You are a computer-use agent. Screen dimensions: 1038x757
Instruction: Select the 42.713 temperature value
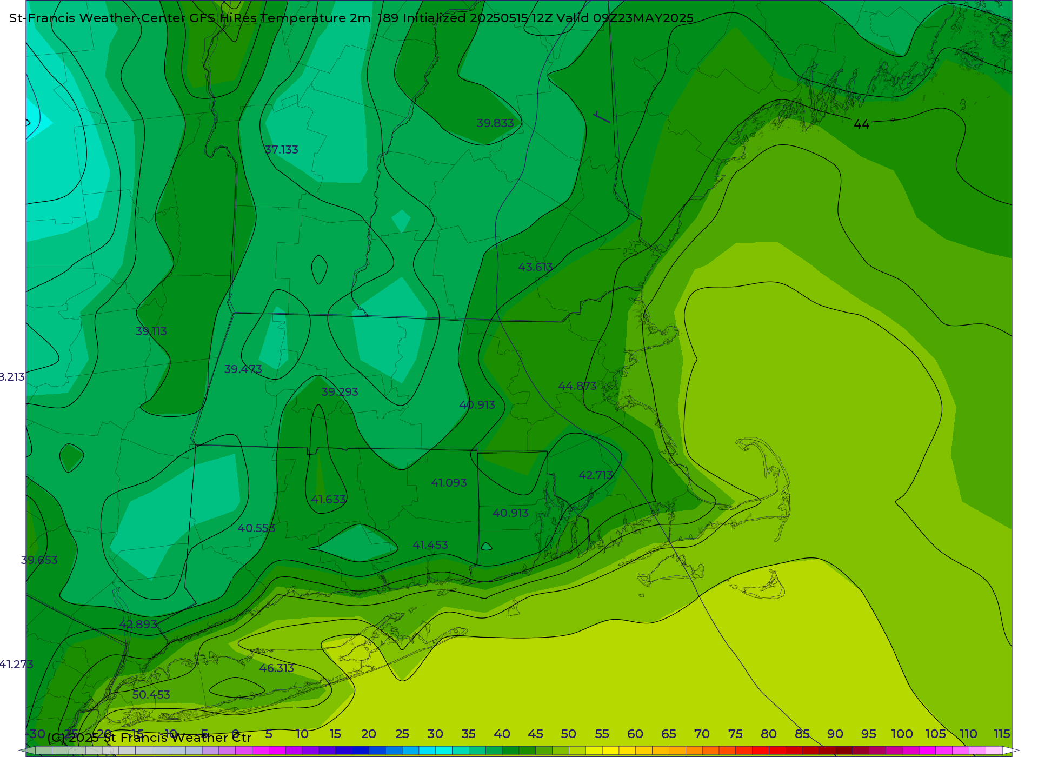coord(596,475)
